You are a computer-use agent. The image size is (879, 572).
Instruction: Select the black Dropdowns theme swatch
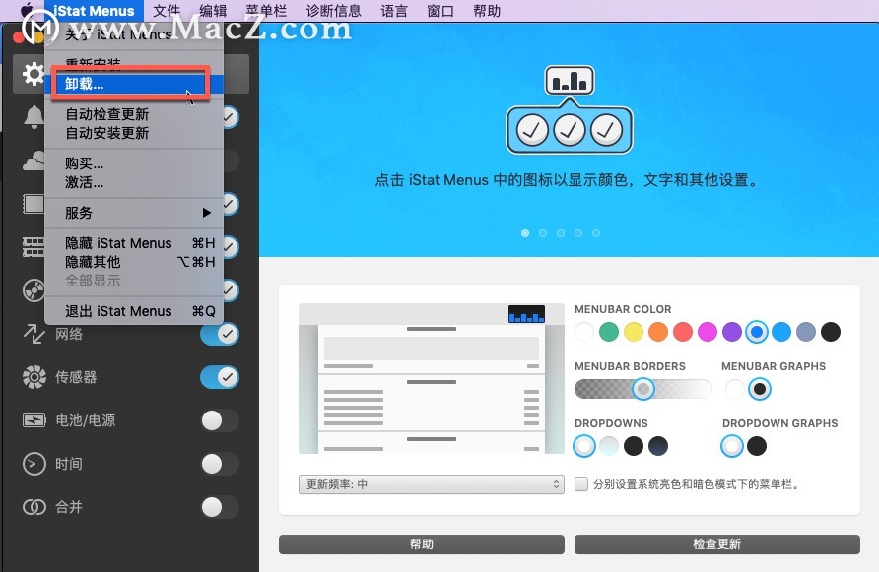click(634, 446)
